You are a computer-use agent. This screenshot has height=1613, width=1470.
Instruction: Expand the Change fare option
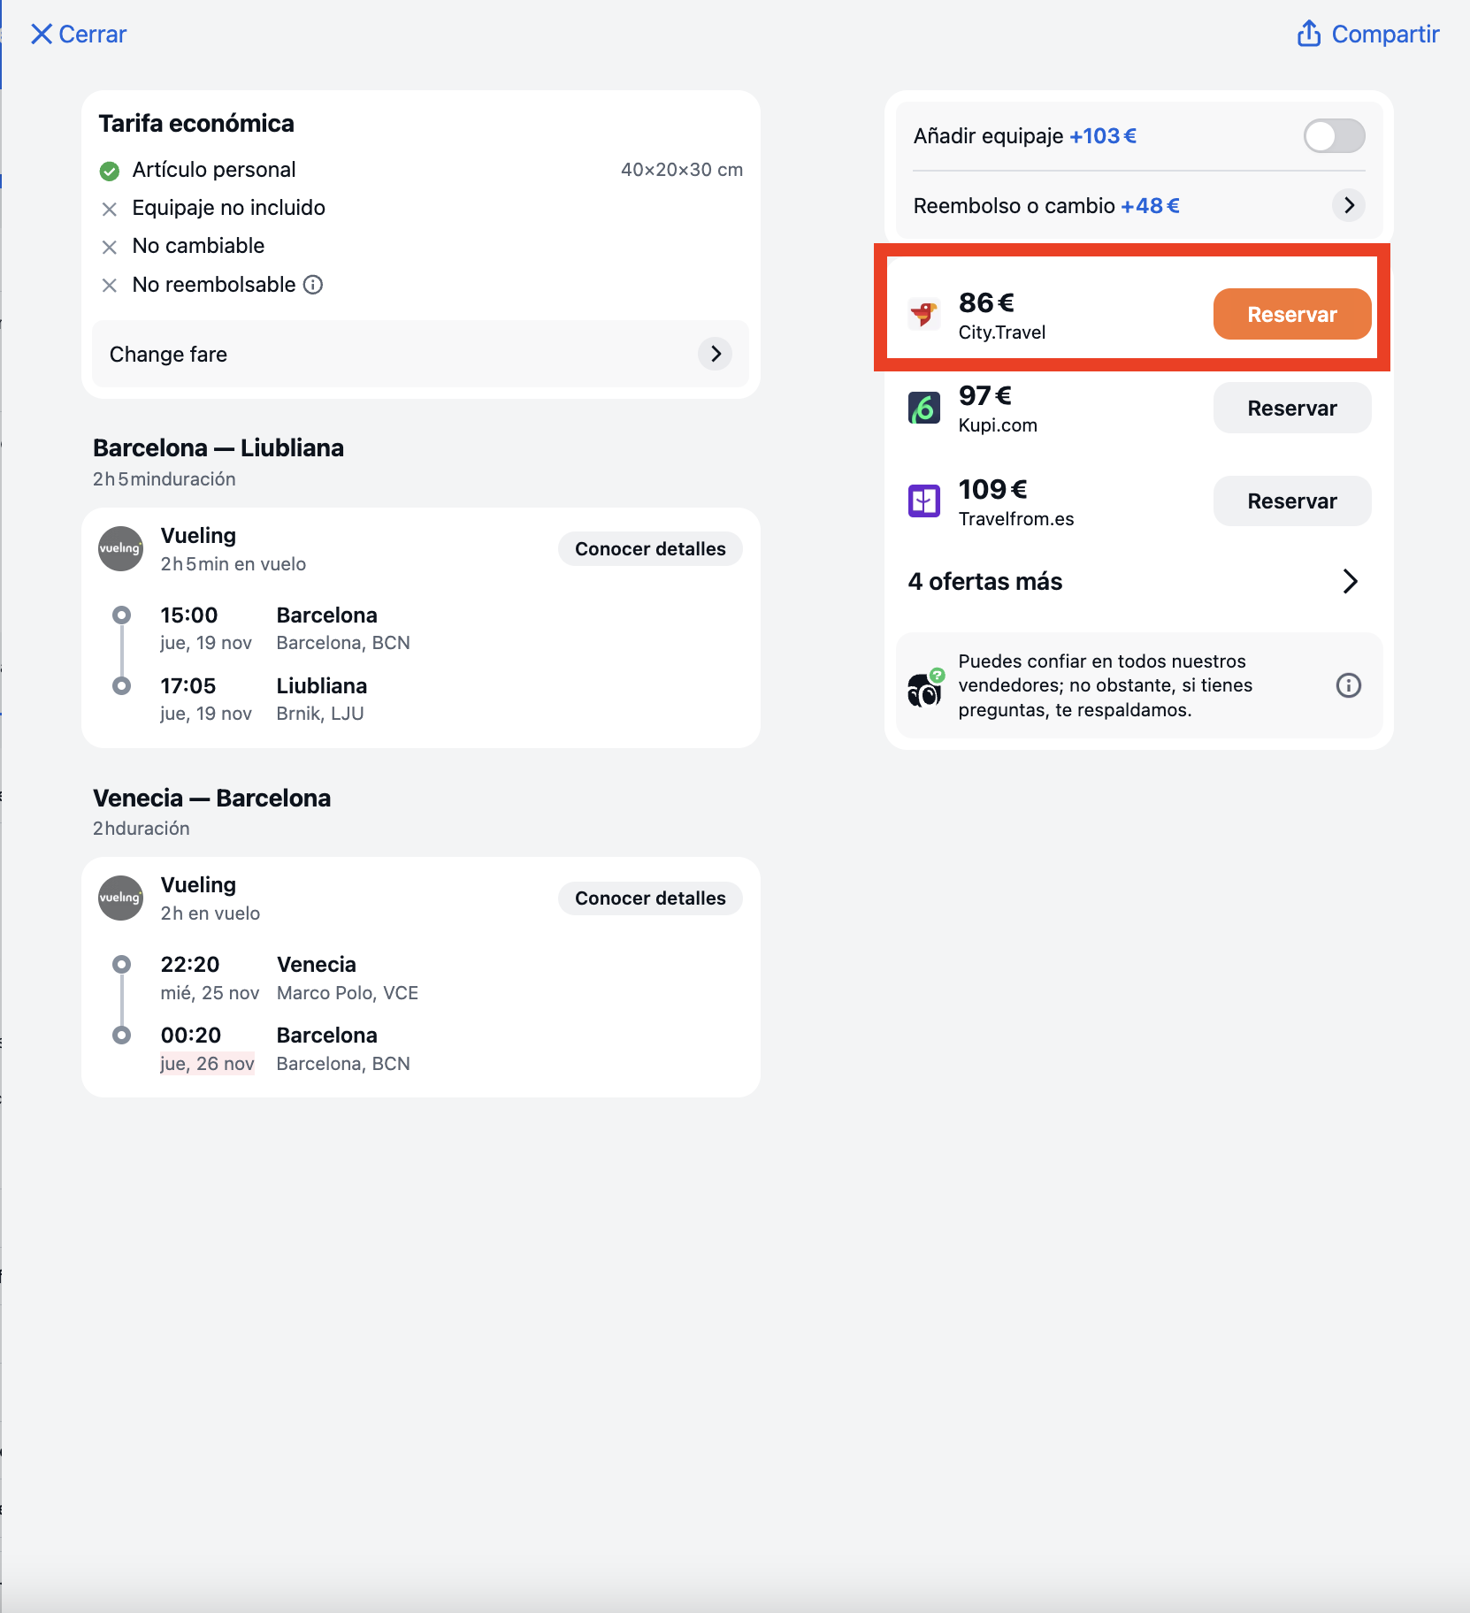coord(420,354)
